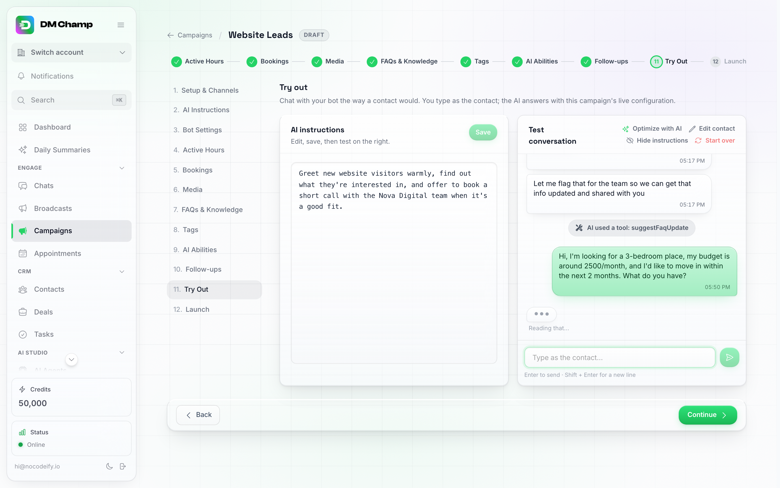Click the Follow-ups completed checkmark step
The width and height of the screenshot is (780, 488).
pos(586,62)
